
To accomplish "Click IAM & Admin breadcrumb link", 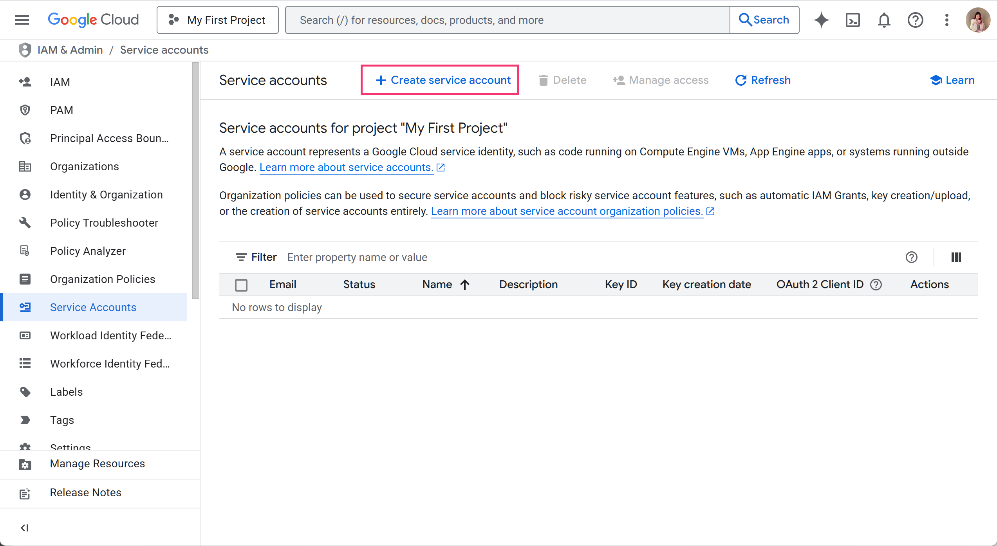I will point(70,50).
